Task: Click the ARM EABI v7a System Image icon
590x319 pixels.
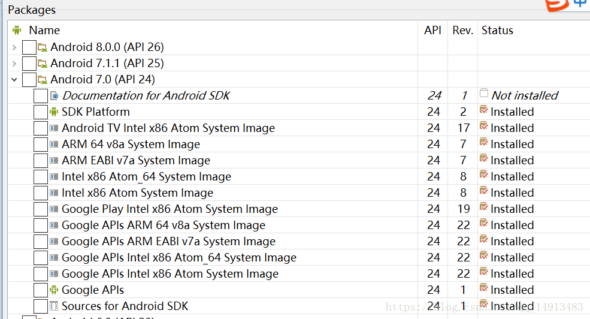Action: (54, 161)
